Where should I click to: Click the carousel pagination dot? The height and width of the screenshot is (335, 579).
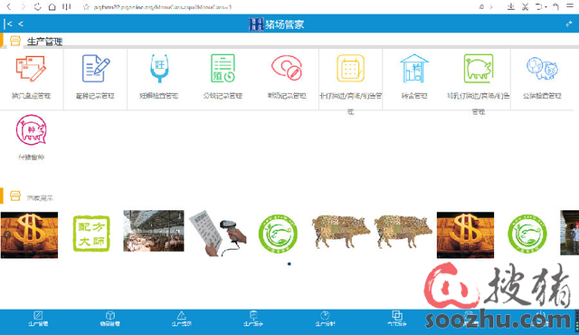289,263
